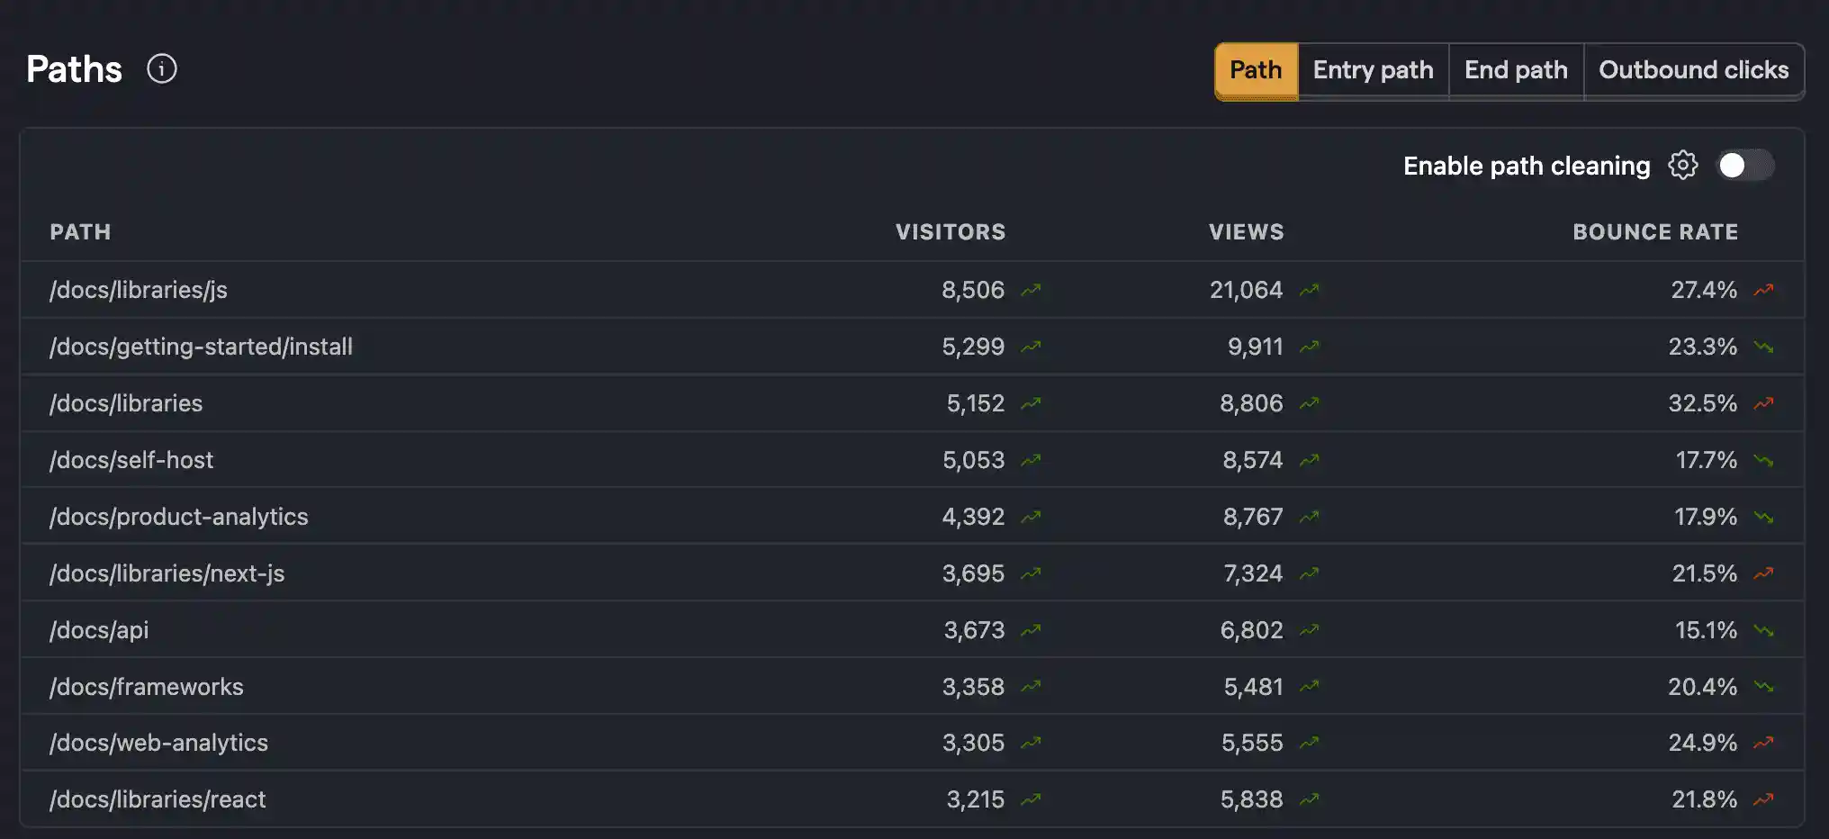Open the /docs/libraries/js path entry
This screenshot has height=839, width=1829.
[139, 289]
